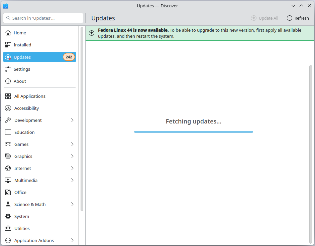Browse the All Applications label
The image size is (315, 246).
30,96
